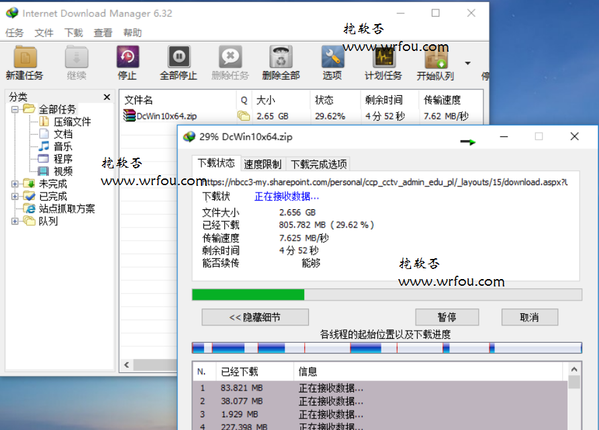Open the 任务 menu
This screenshot has width=599, height=430.
(x=15, y=33)
